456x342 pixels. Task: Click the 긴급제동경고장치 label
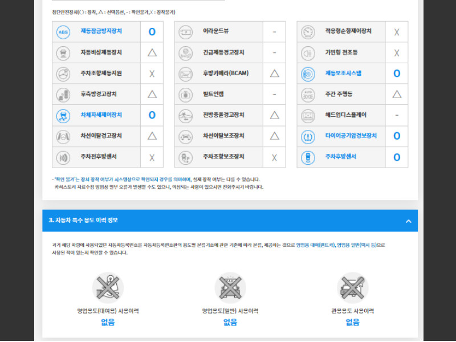tap(223, 52)
